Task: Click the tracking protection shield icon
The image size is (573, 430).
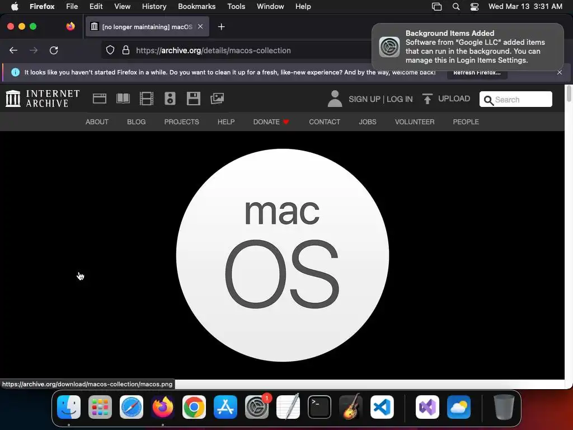Action: tap(110, 50)
